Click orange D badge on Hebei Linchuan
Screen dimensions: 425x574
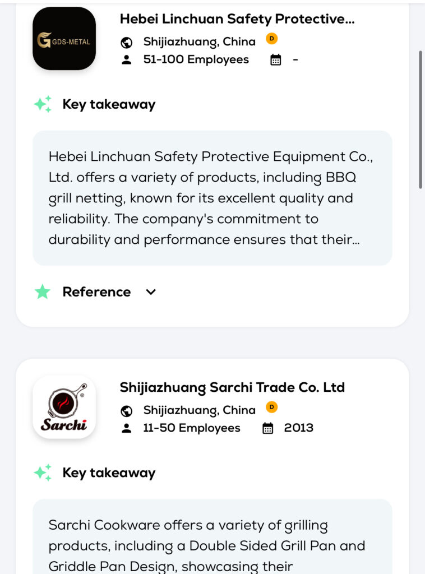(x=271, y=39)
